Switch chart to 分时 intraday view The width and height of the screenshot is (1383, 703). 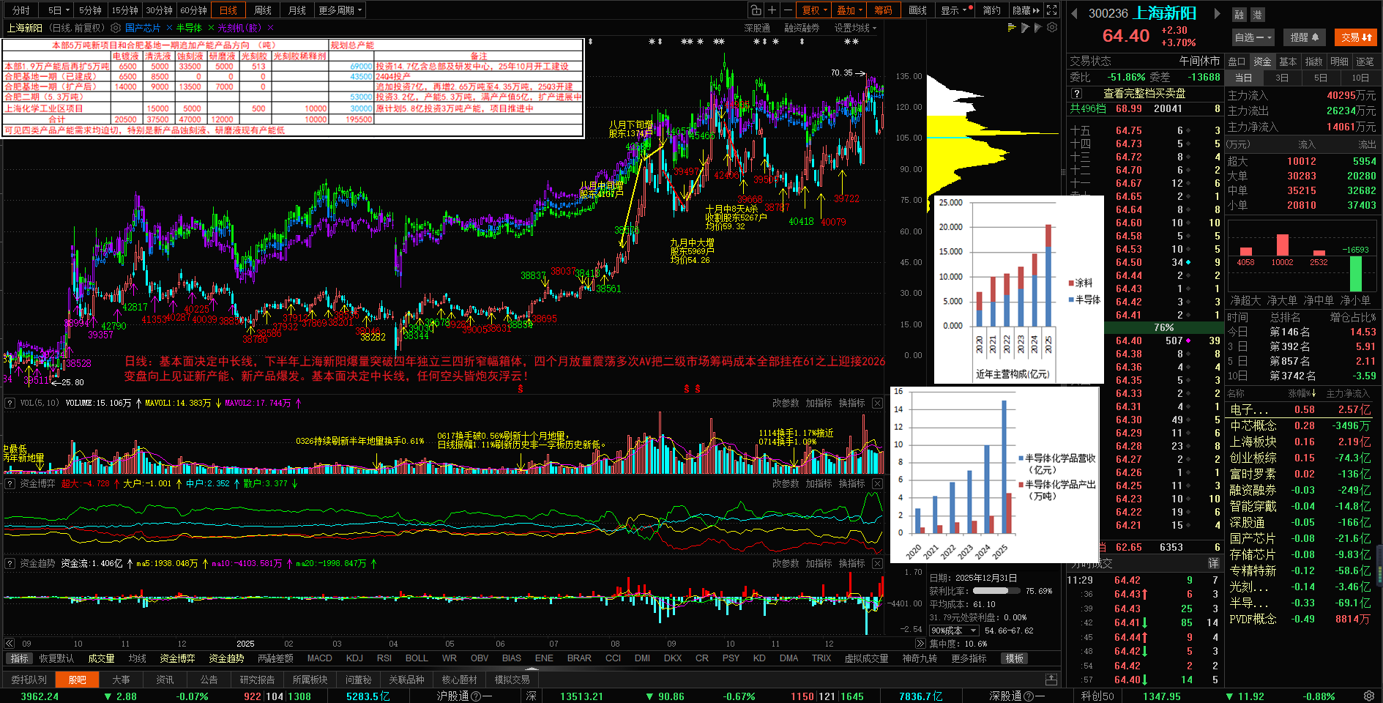point(21,10)
